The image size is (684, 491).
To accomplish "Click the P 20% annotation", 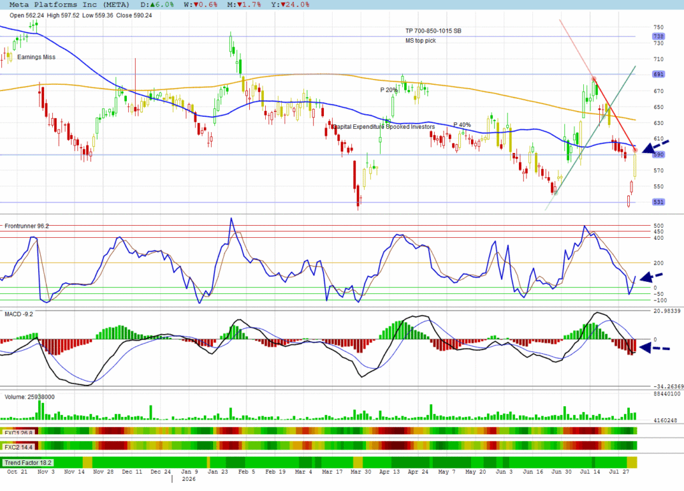I will click(x=389, y=90).
